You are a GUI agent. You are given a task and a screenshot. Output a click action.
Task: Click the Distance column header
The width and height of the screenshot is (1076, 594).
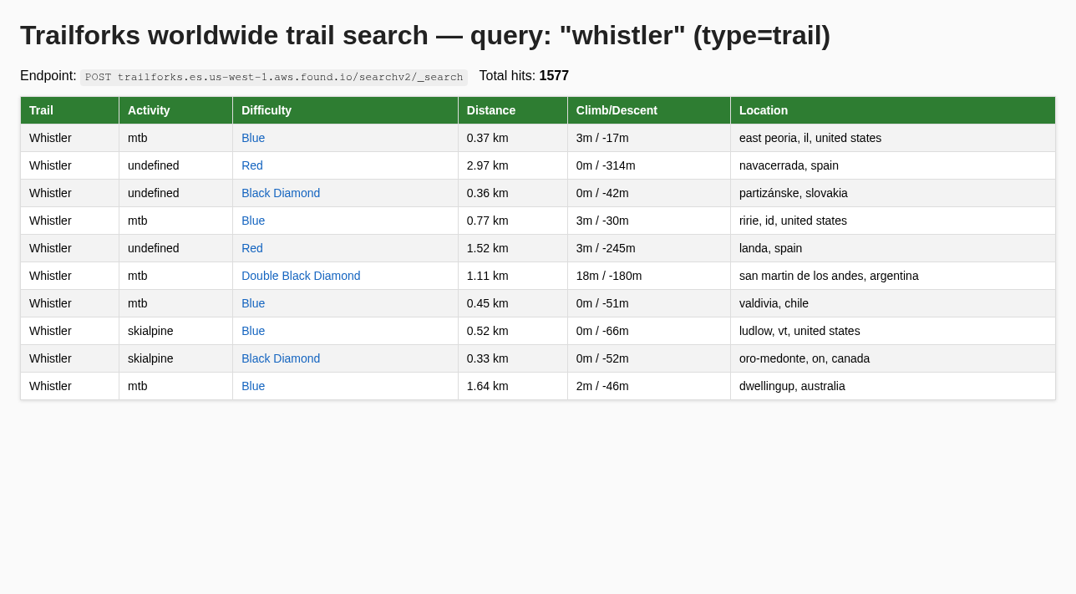click(513, 110)
